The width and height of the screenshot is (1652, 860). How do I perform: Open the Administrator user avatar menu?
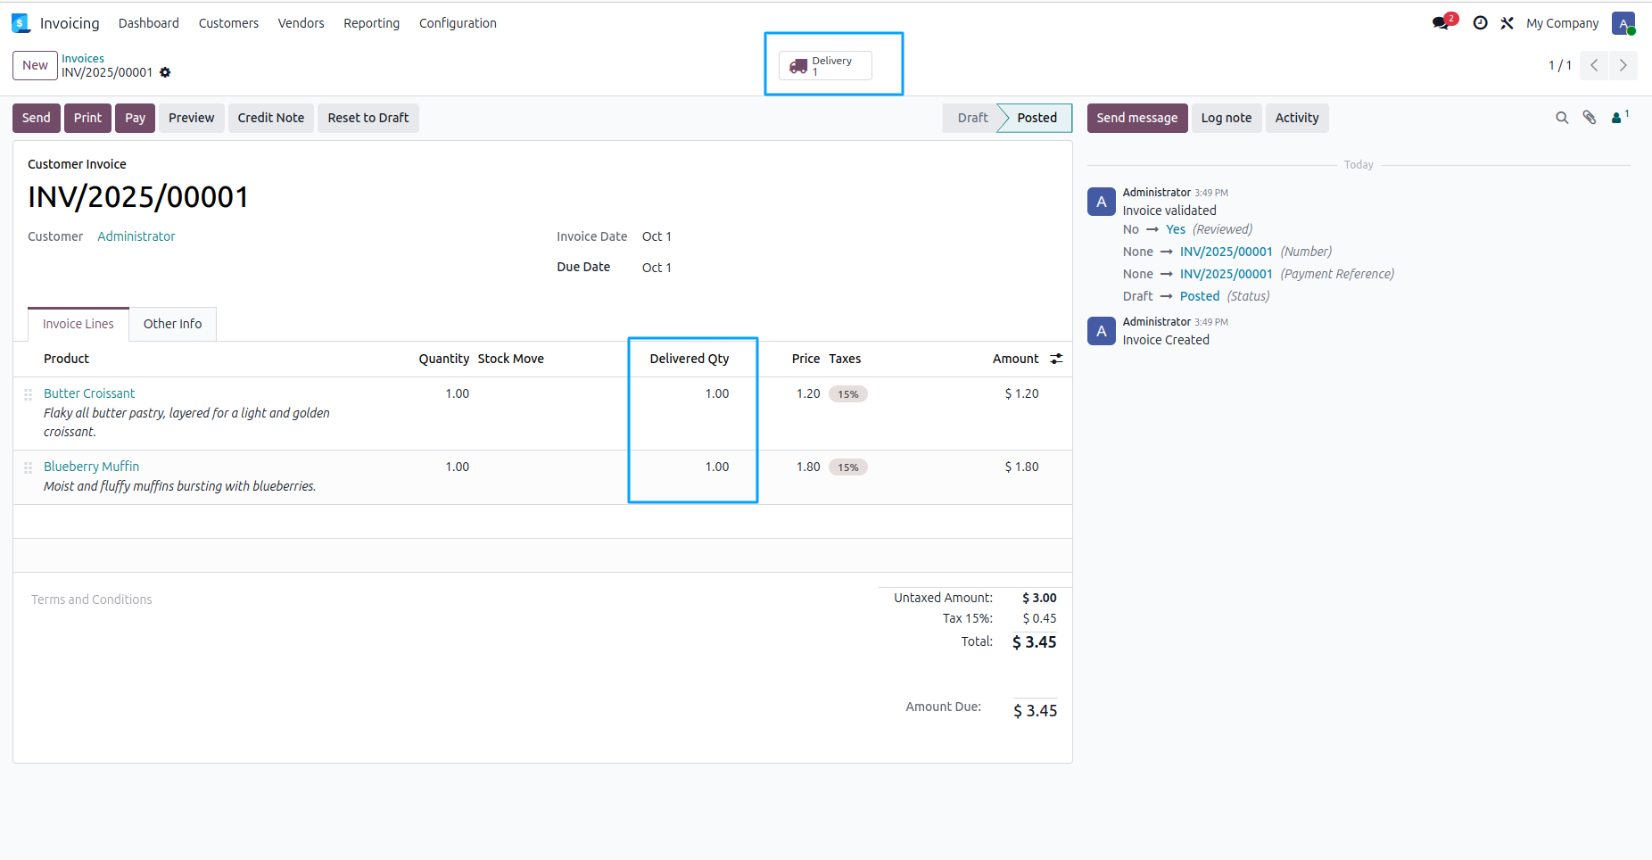(1623, 23)
